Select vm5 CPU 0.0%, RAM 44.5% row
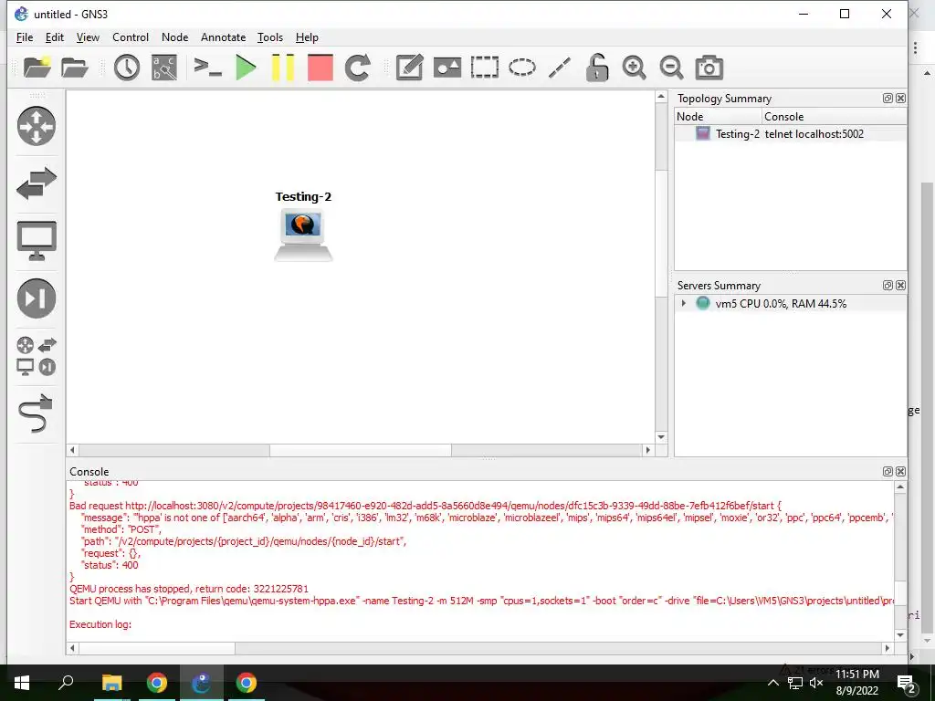The width and height of the screenshot is (935, 701). [x=790, y=303]
